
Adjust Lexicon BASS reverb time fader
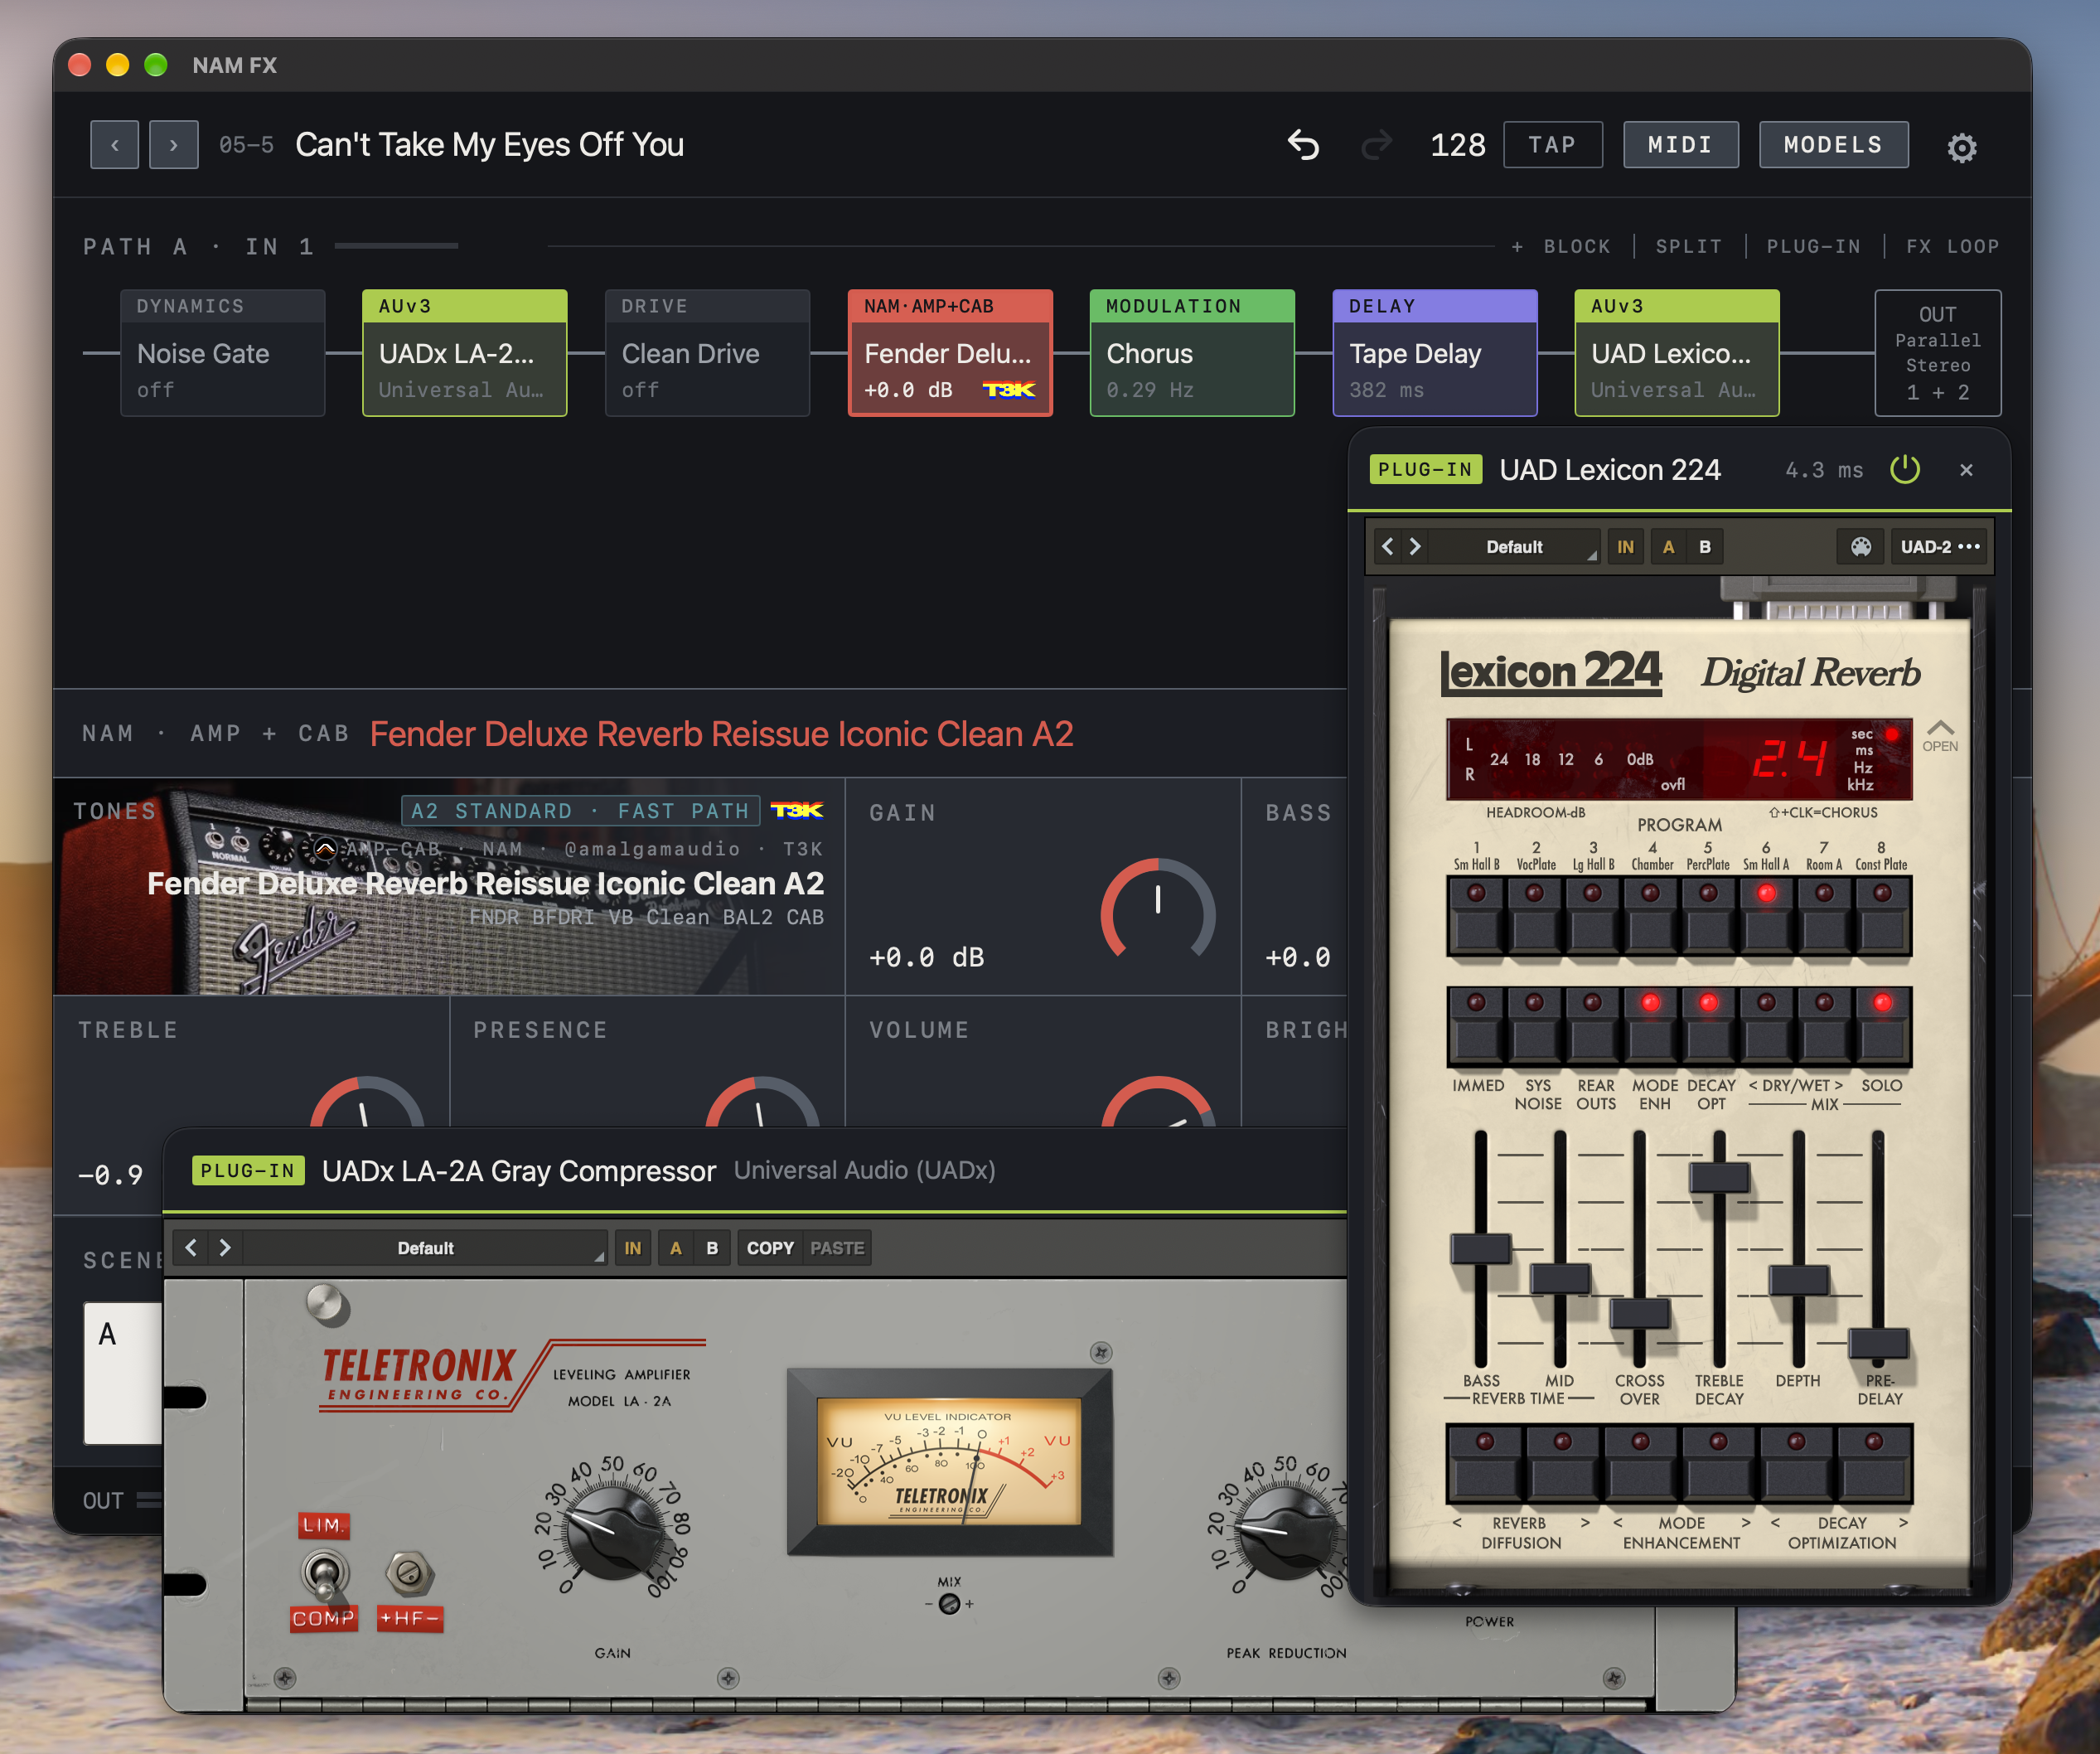click(x=1481, y=1249)
